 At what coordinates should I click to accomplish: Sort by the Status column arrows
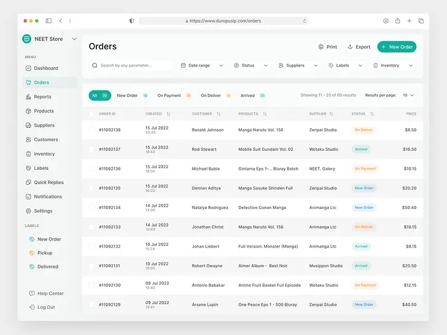[372, 114]
